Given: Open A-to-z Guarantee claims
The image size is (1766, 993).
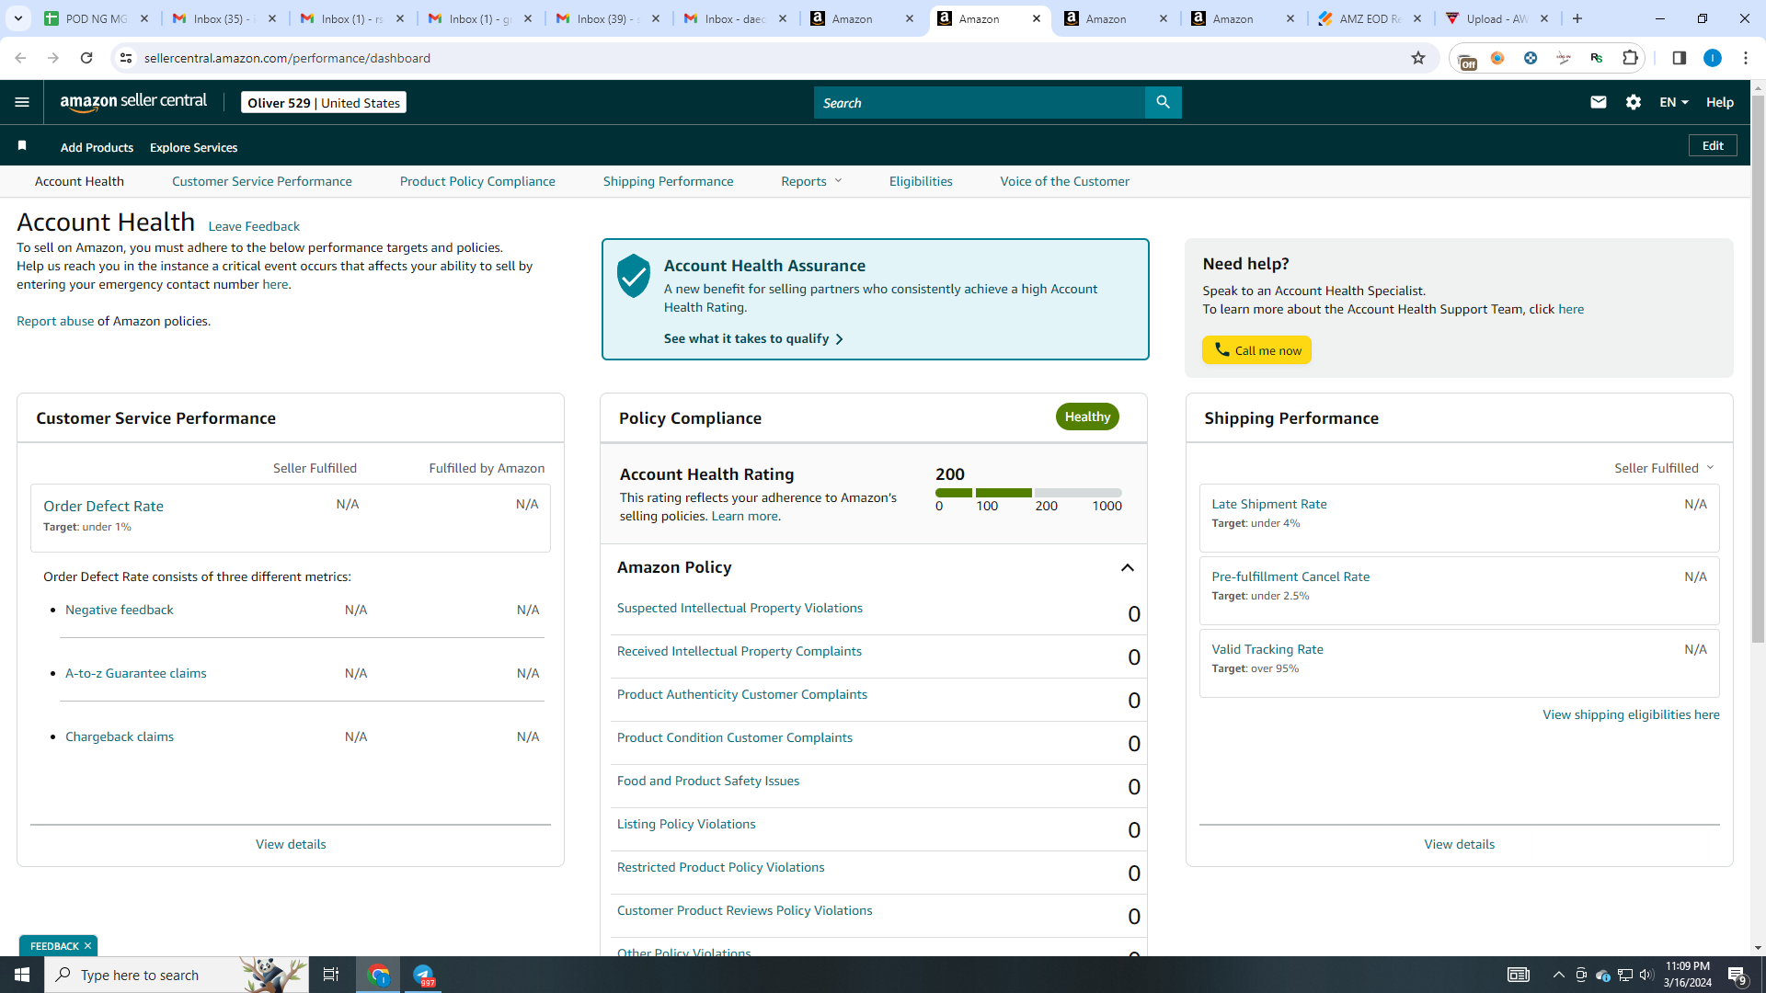Looking at the screenshot, I should [x=136, y=673].
